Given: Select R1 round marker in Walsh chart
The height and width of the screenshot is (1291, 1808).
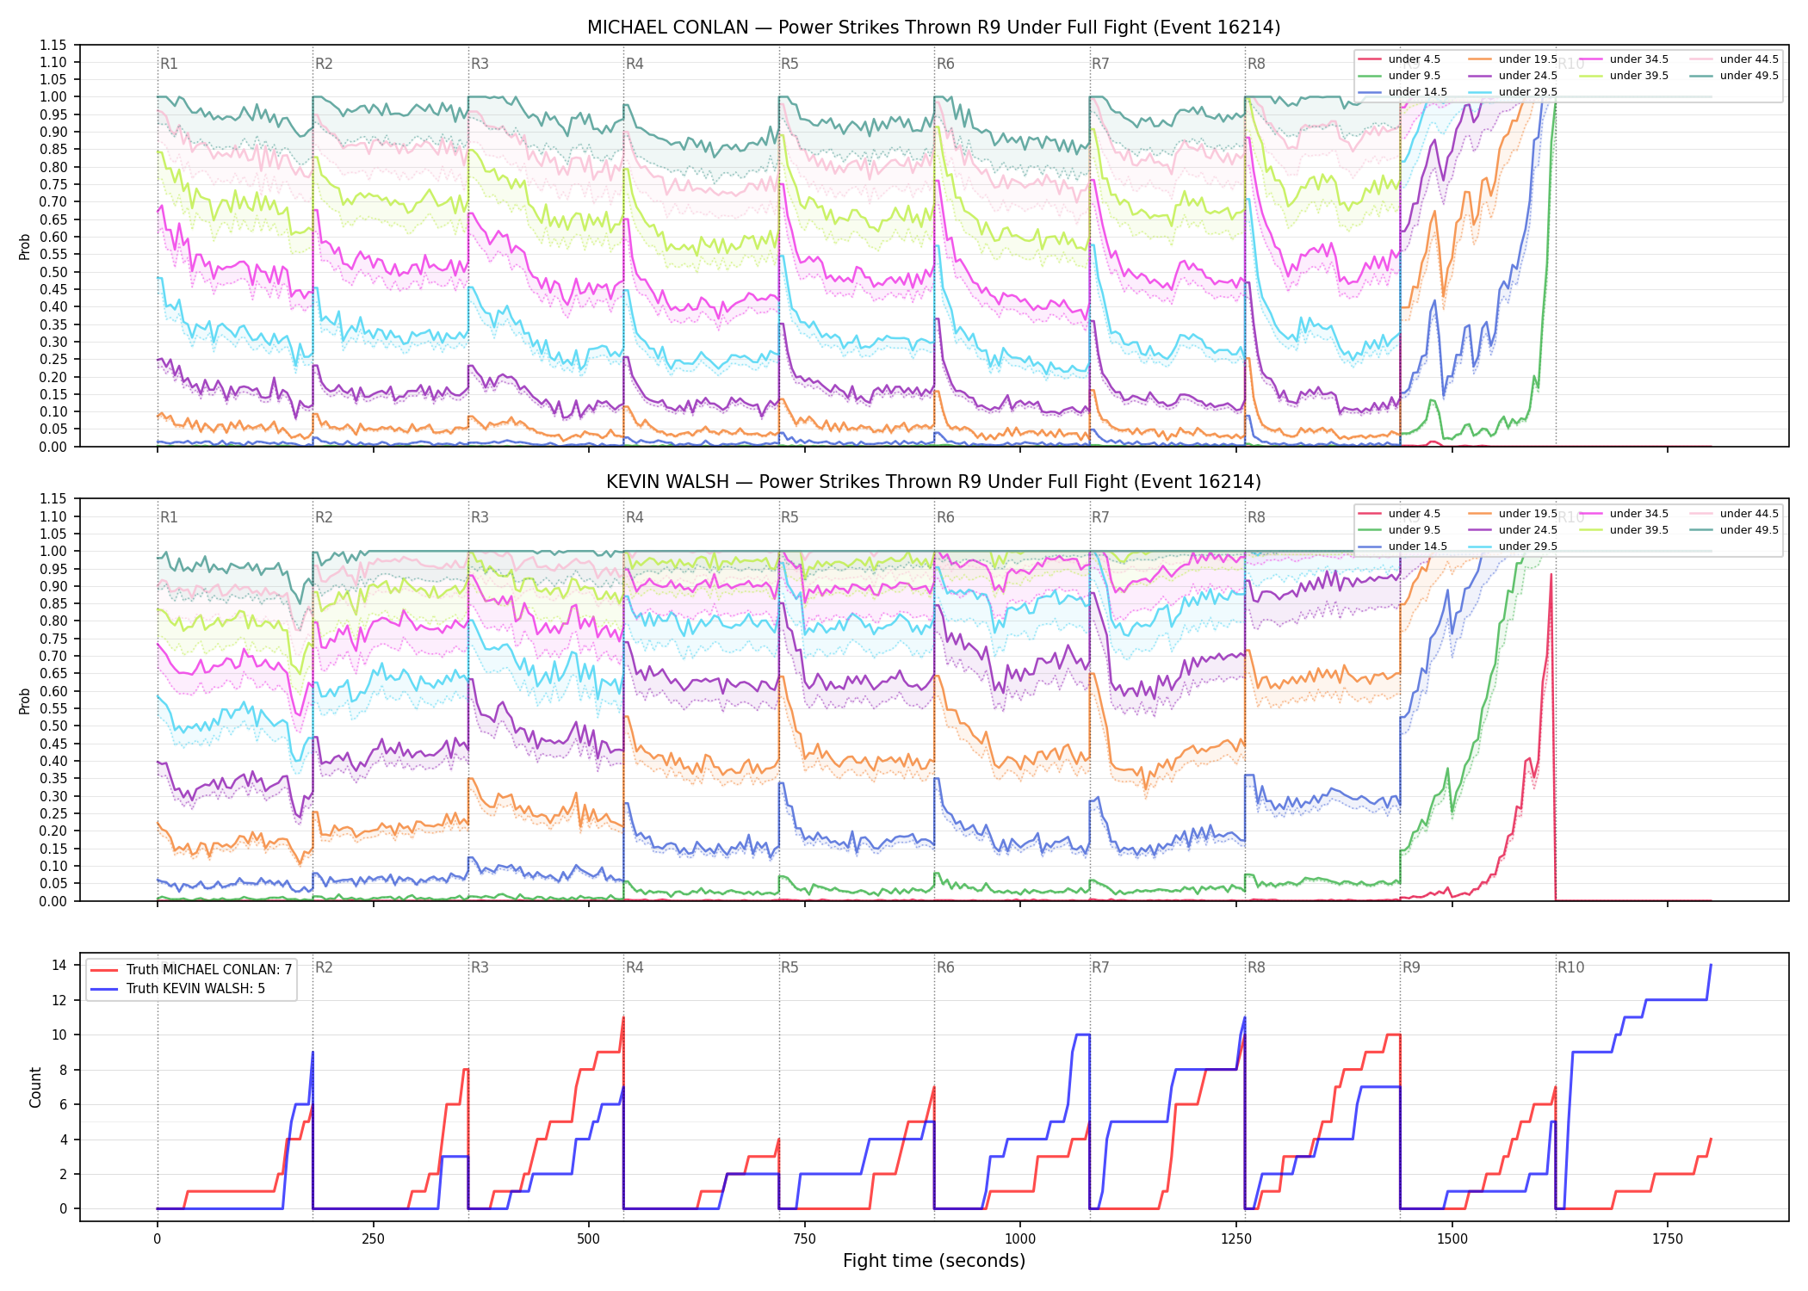Looking at the screenshot, I should [x=169, y=517].
